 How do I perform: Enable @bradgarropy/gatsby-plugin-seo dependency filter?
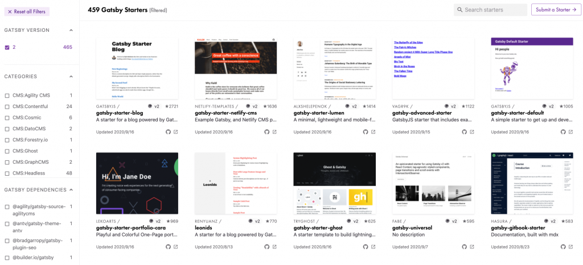[x=7, y=241]
